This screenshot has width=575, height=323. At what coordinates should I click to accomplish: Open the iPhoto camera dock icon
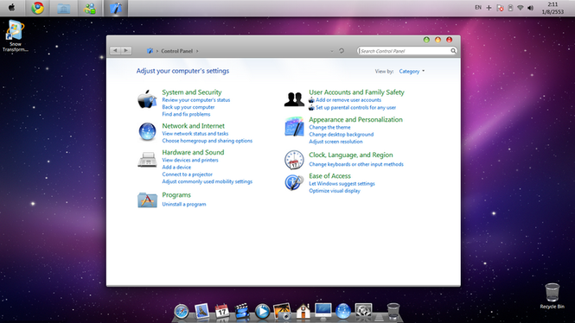click(x=283, y=311)
